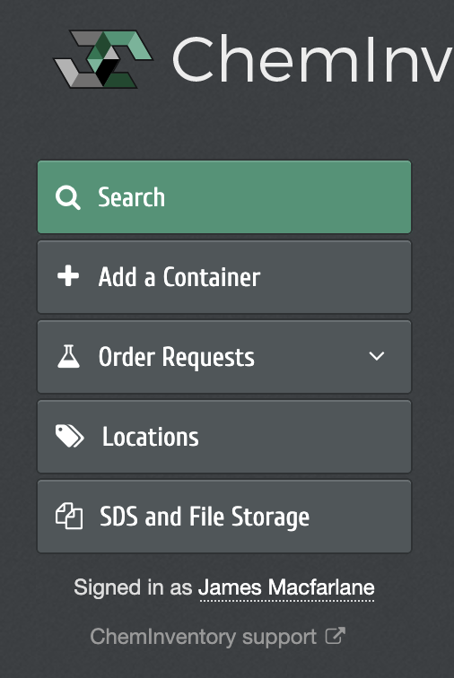Click the plus icon for adding container

pyautogui.click(x=68, y=276)
